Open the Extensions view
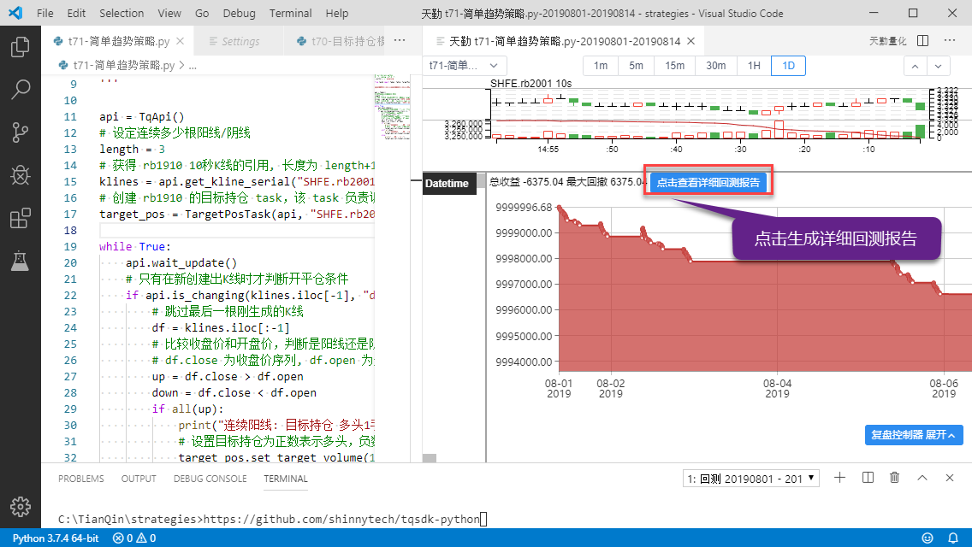The width and height of the screenshot is (972, 547). click(x=21, y=218)
